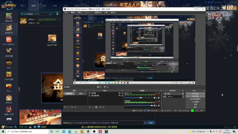Open the 暗黑大天使 game icon in sidebar
This screenshot has width=238, height=134.
point(9,111)
